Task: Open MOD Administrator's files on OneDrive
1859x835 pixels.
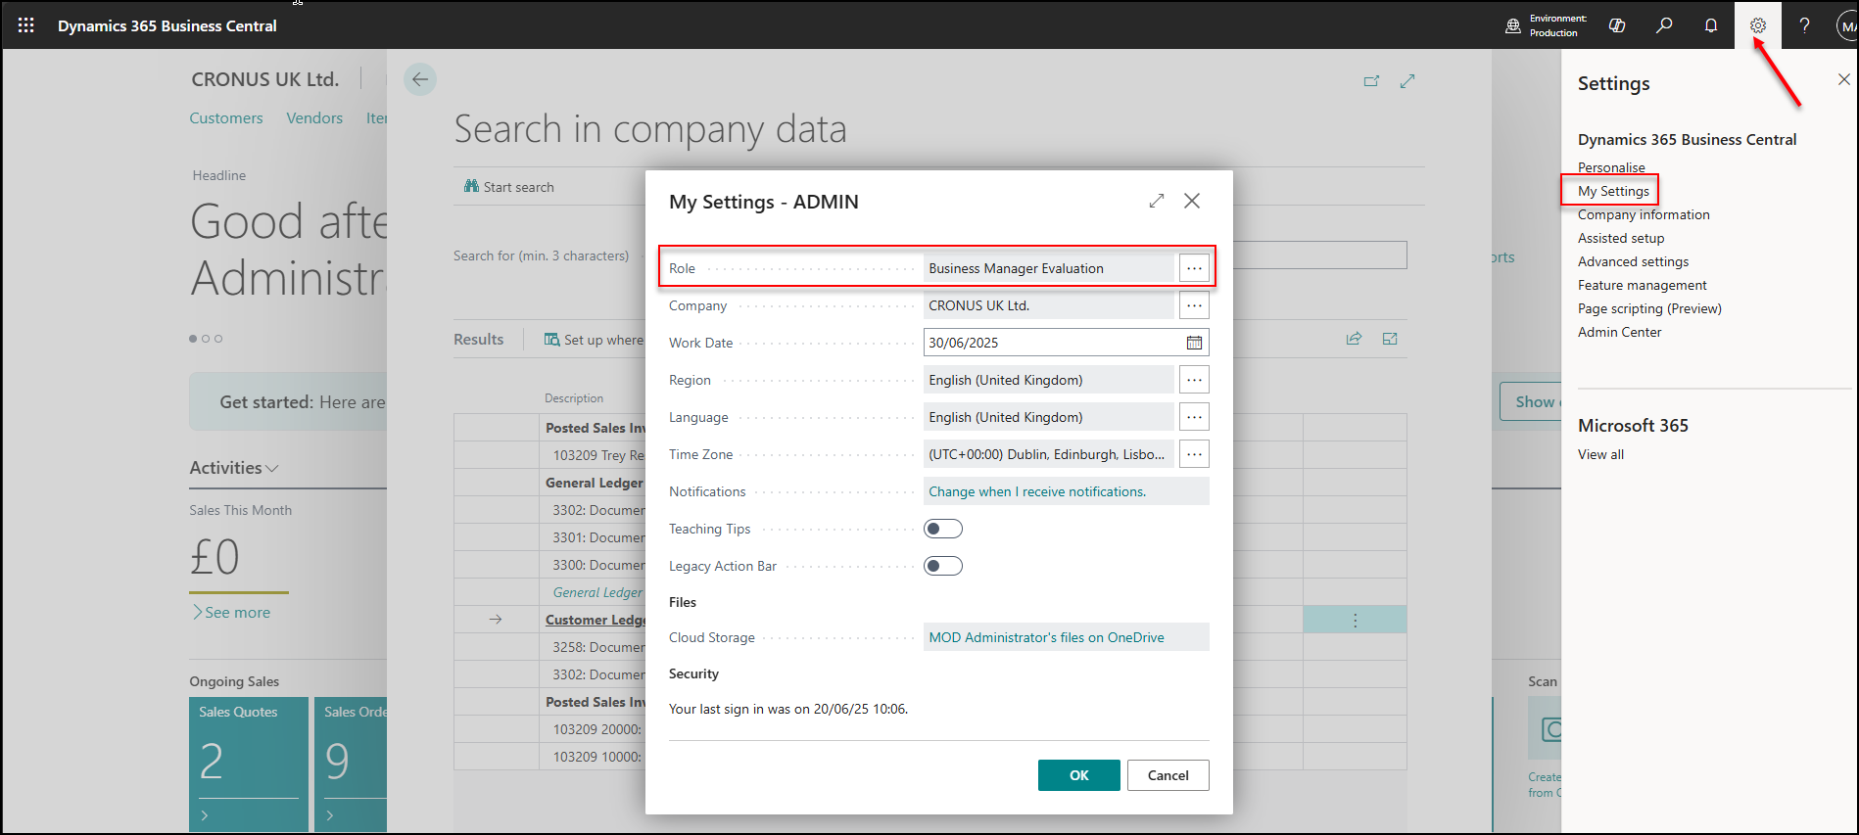Action: coord(1046,637)
